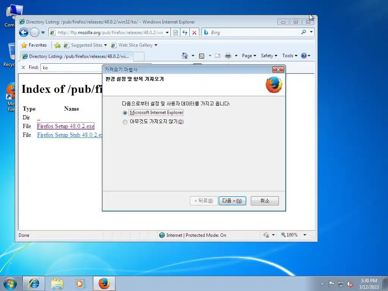Image resolution: width=388 pixels, height=291 pixels.
Task: Click the Home icon in command bar
Action: [x=185, y=56]
